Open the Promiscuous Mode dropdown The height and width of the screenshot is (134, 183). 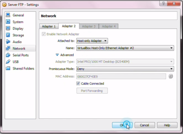click(x=125, y=69)
